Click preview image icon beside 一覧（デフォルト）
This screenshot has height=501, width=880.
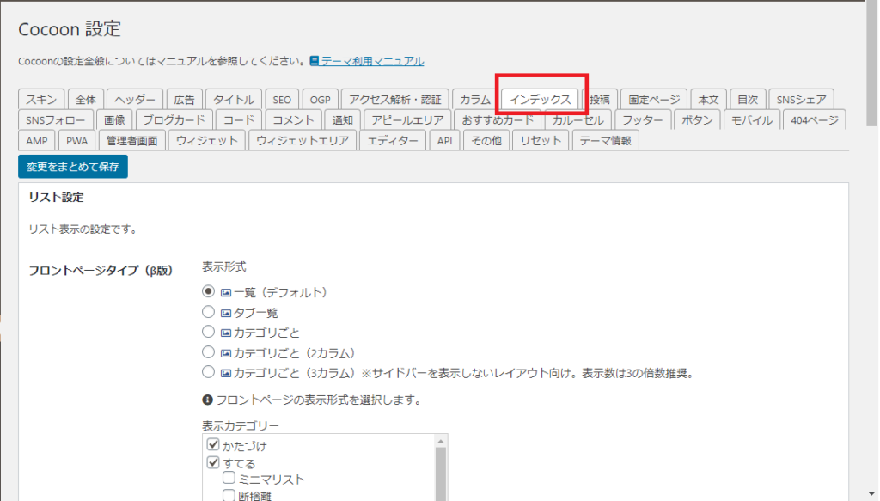coord(226,292)
